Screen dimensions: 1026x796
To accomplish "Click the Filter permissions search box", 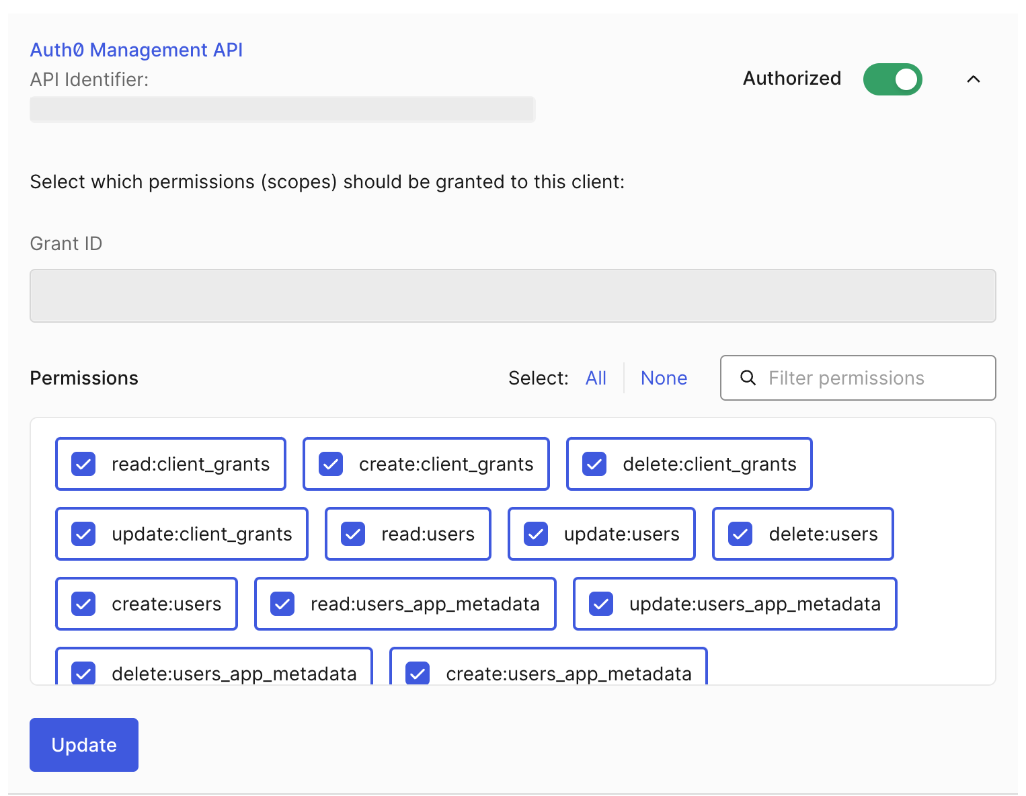I will pos(857,378).
